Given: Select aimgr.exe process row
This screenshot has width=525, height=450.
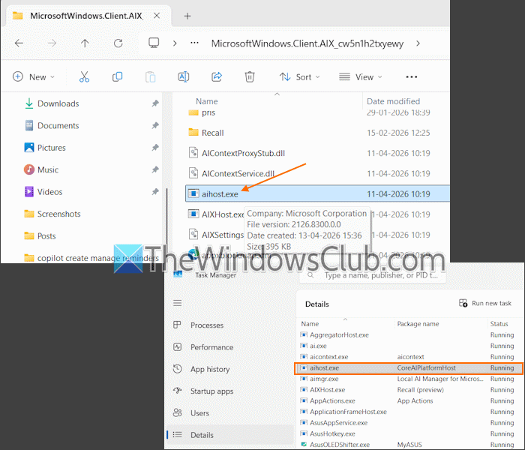Looking at the screenshot, I should (410, 379).
